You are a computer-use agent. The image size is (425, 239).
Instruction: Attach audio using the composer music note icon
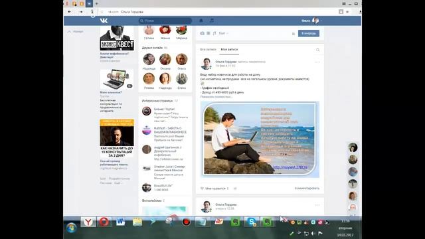(214, 33)
